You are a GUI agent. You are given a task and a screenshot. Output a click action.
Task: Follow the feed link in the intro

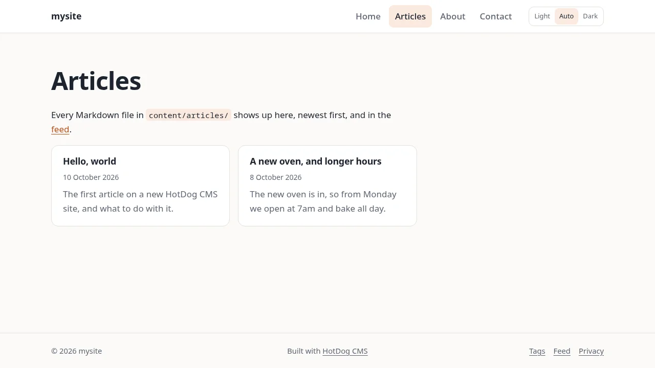coord(60,129)
